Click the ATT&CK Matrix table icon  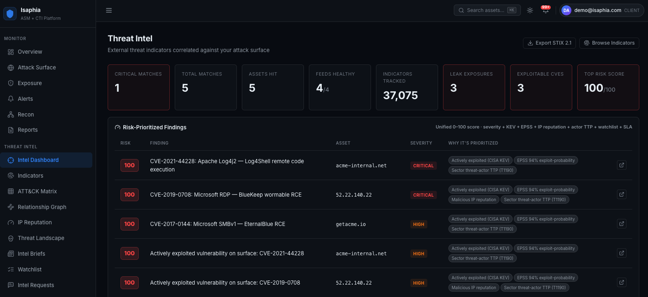(11, 191)
